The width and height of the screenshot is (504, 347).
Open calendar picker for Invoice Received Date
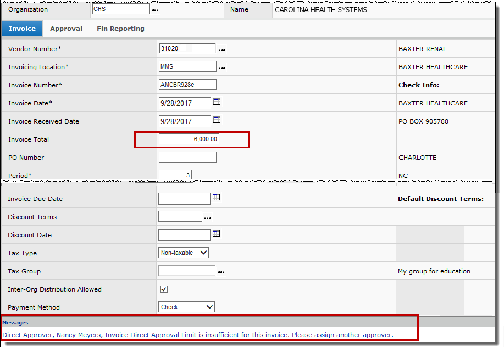pyautogui.click(x=217, y=120)
